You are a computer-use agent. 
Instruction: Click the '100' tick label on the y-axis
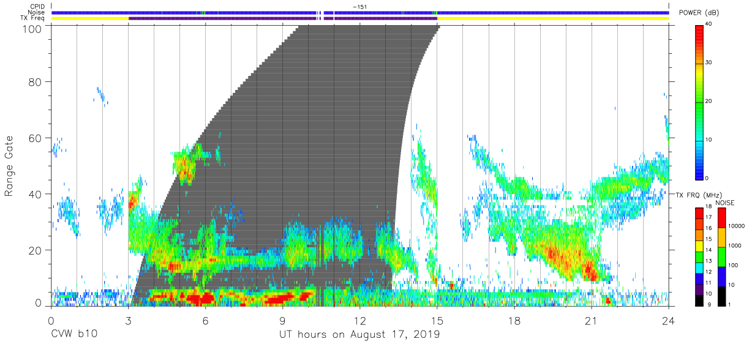pos(33,28)
